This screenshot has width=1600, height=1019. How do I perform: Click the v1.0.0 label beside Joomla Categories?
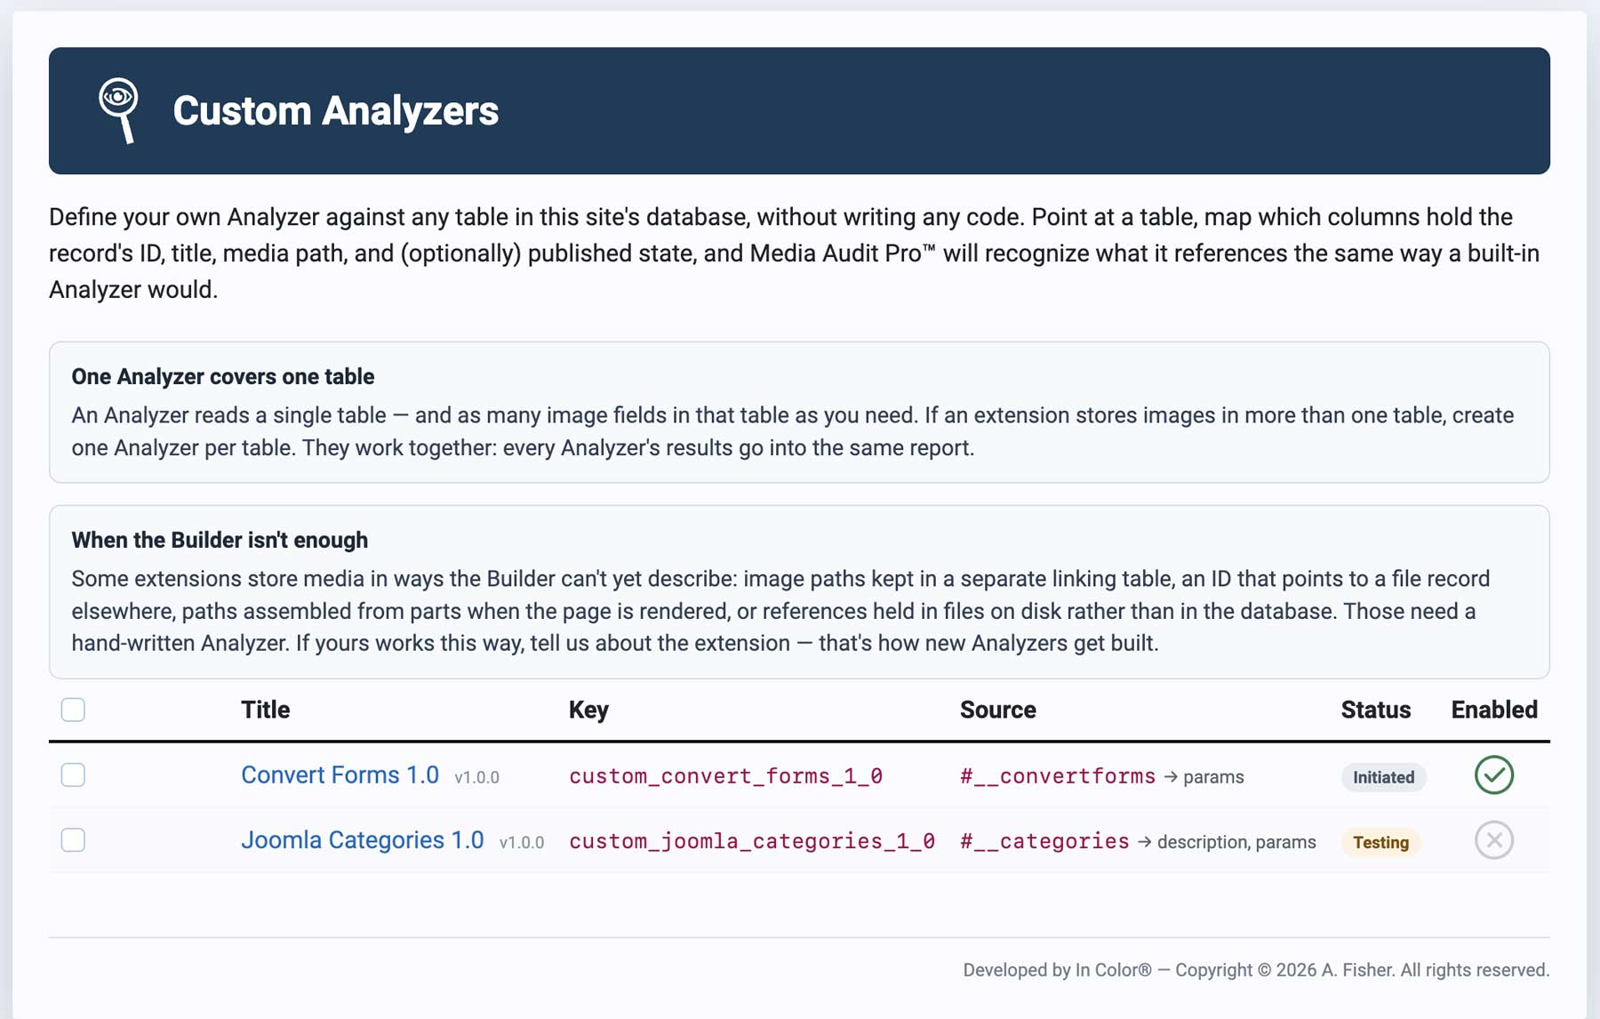pos(522,842)
